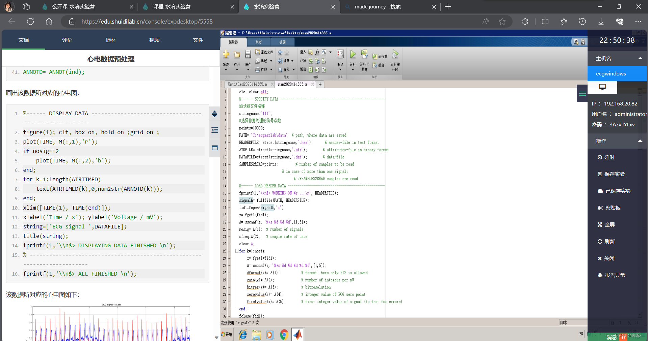This screenshot has width=648, height=341.
Task: Open the Breakpoints (断点) dropdown arrow
Action: (340, 70)
